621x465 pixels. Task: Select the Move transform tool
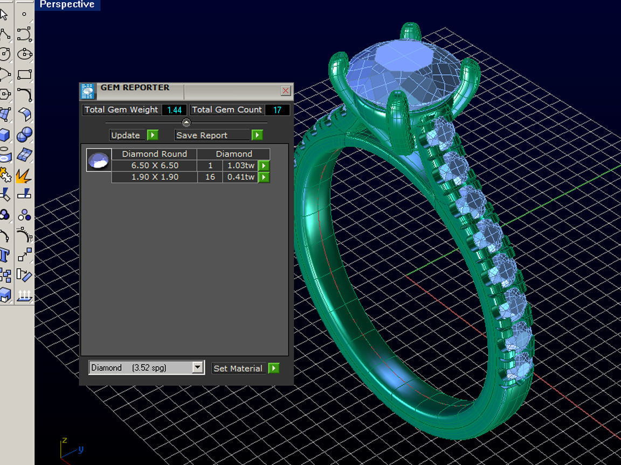(24, 255)
